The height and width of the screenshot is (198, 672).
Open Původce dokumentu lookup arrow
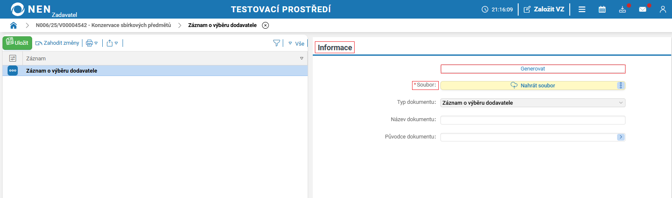(621, 137)
